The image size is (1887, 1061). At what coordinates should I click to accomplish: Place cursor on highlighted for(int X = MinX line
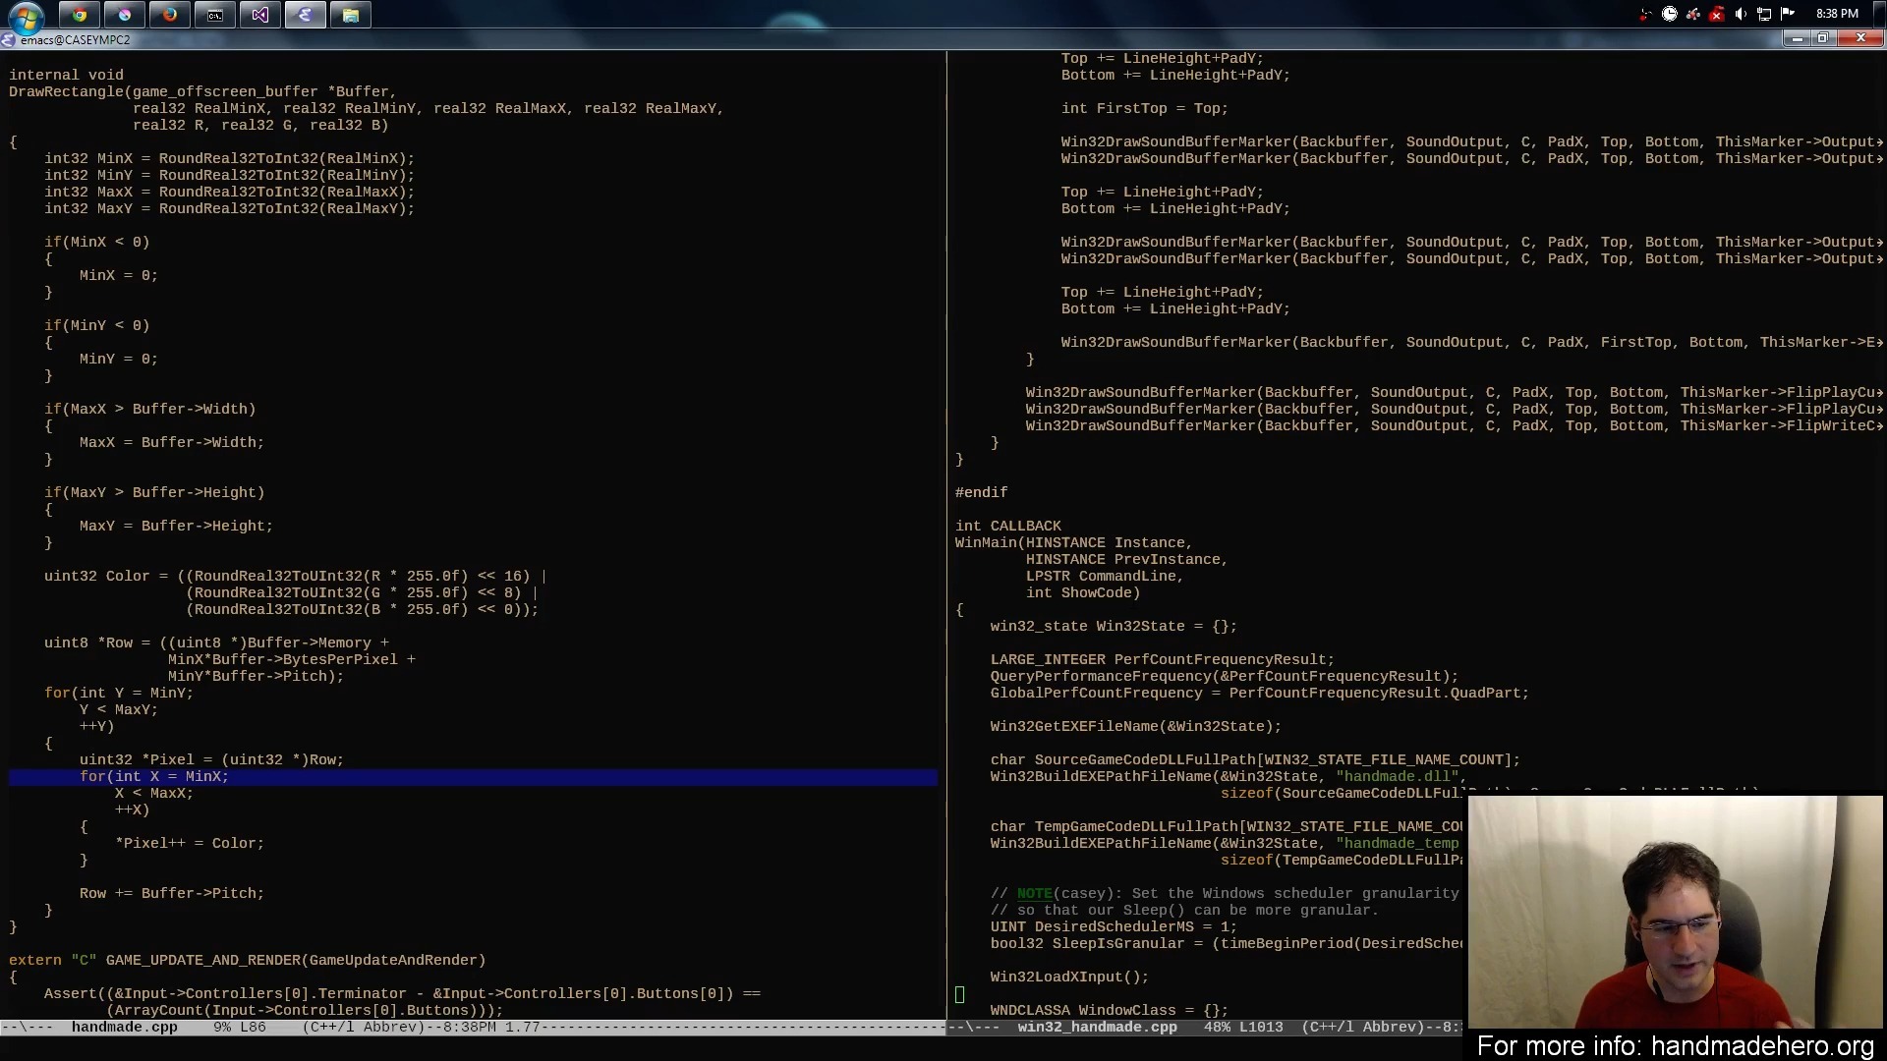[x=154, y=777]
